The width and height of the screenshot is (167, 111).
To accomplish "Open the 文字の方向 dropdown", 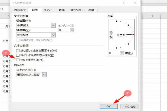I will pyautogui.click(x=44, y=74).
